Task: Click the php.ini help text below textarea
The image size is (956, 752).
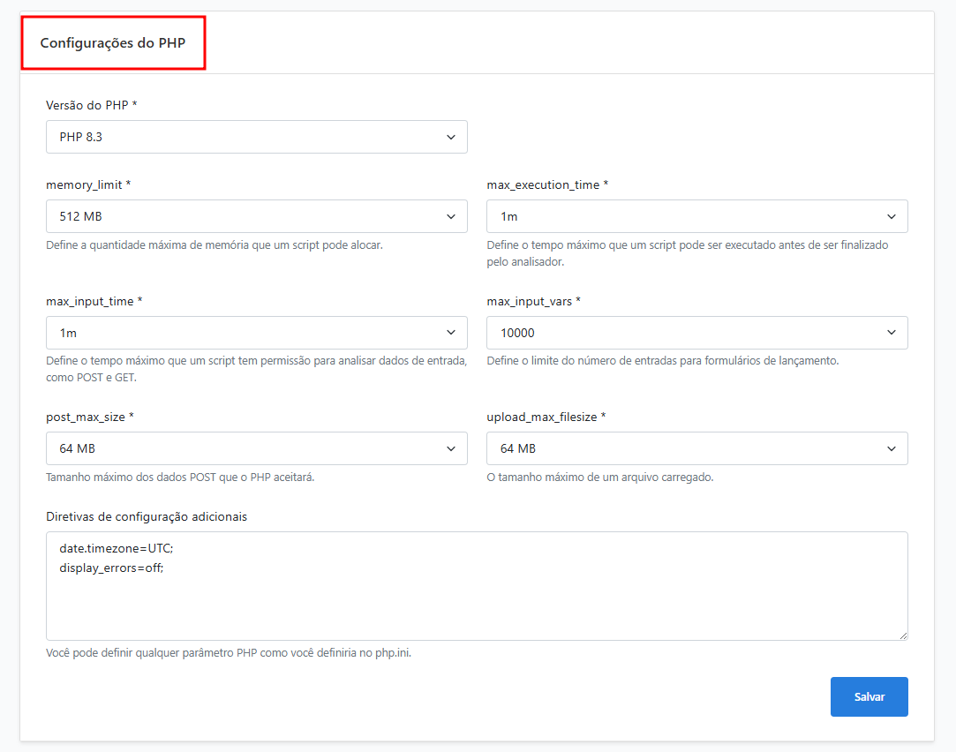Action: tap(229, 654)
